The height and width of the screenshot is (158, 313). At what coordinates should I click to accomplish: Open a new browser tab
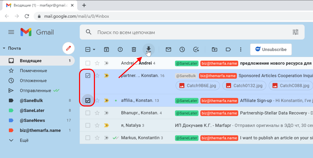(84, 5)
